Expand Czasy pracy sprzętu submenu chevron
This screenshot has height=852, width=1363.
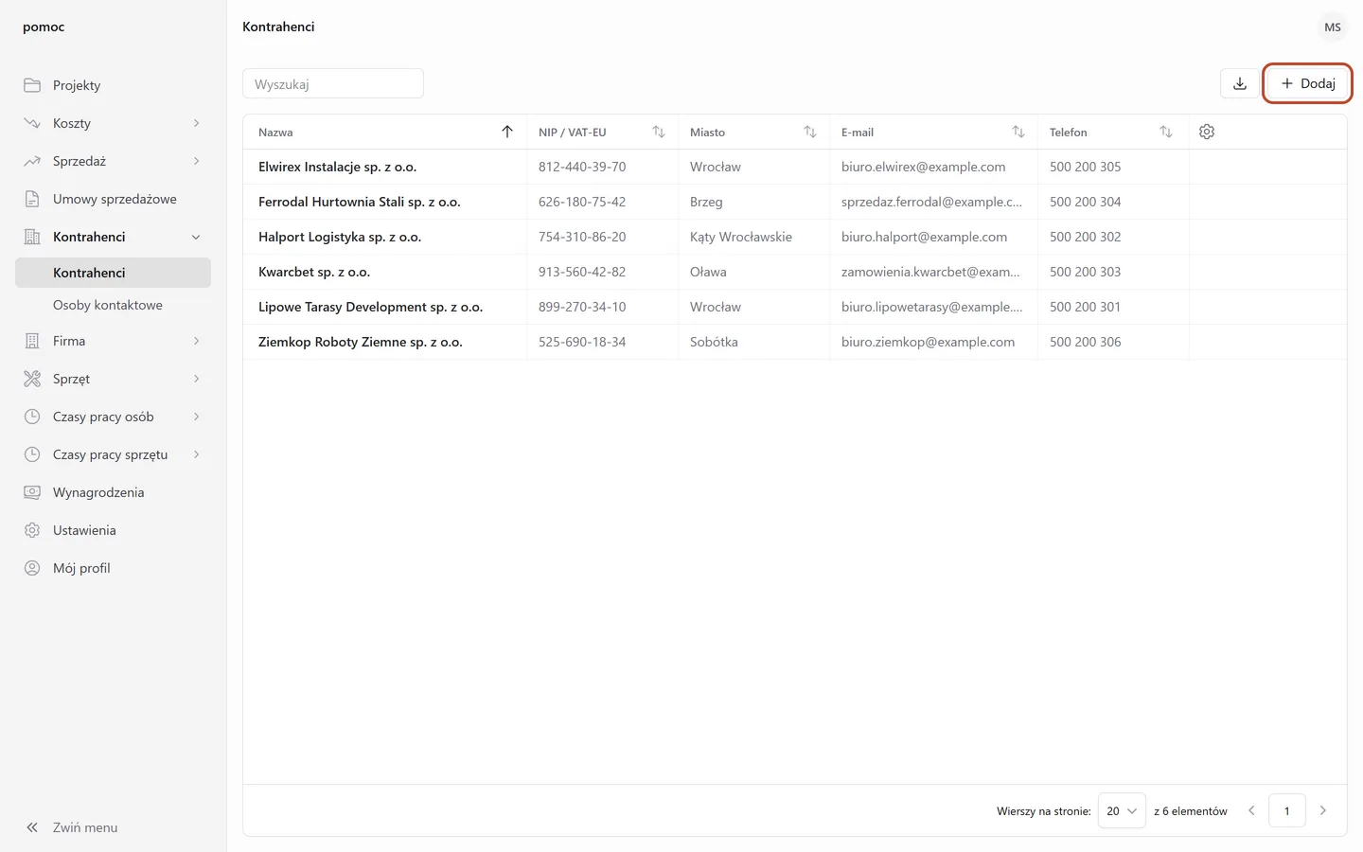196,454
